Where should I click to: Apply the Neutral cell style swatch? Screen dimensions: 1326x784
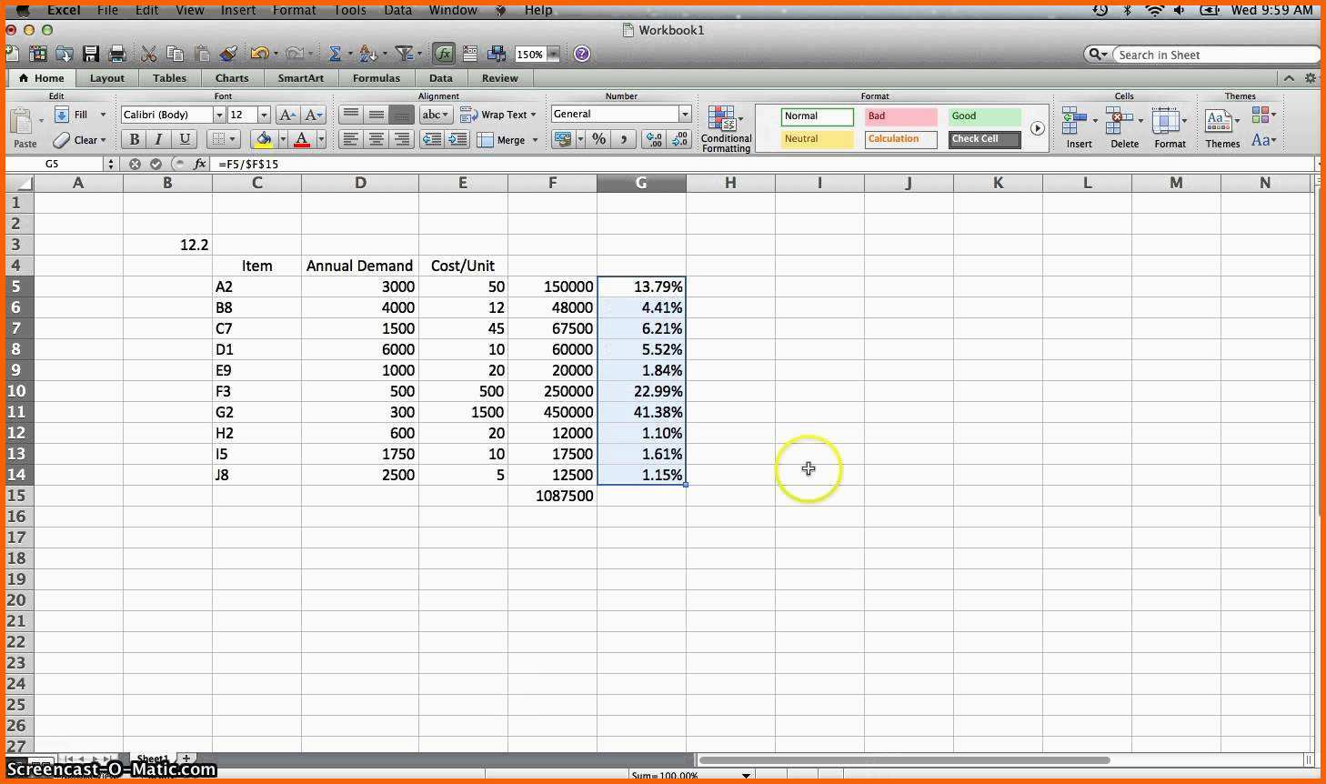pos(817,139)
